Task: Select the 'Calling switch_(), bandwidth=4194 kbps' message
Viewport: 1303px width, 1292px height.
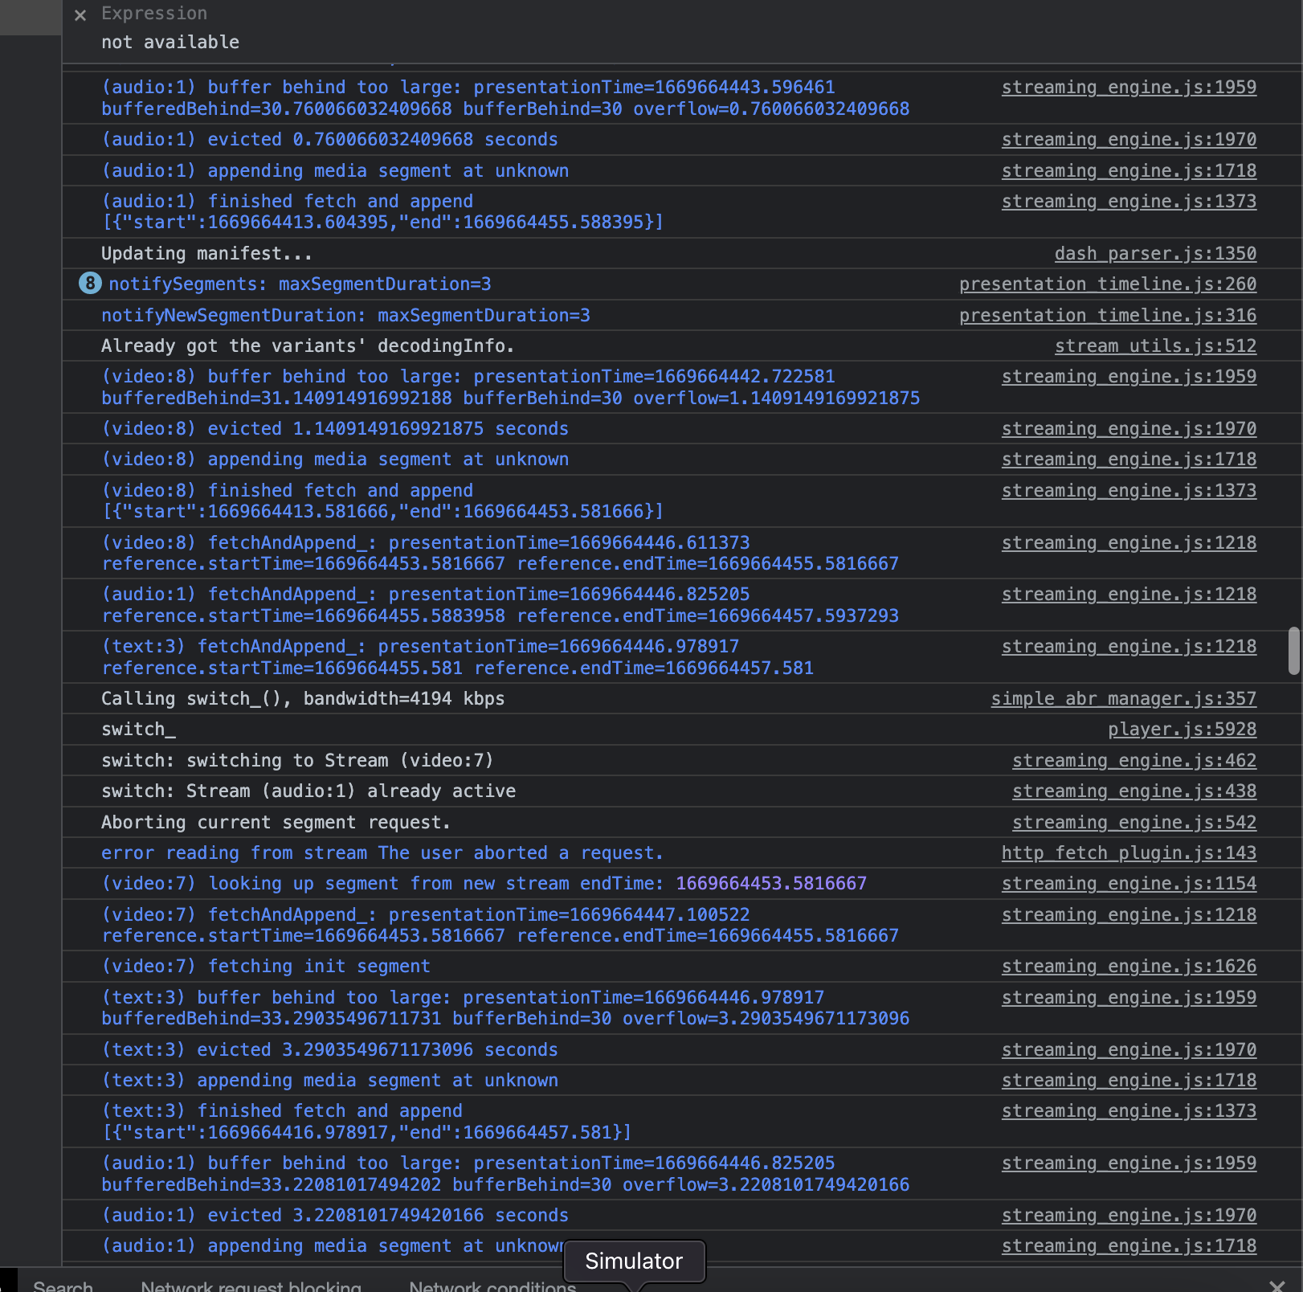Action: pyautogui.click(x=303, y=698)
